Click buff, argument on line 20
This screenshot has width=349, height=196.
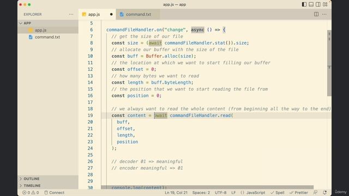coord(123,122)
